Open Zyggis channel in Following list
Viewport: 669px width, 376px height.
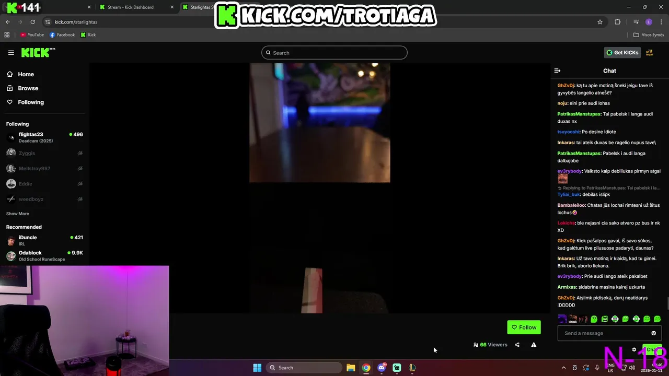coord(44,153)
